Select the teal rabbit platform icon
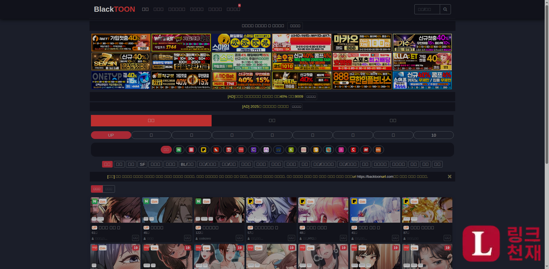Screen dimensions: 549x269 [329, 150]
